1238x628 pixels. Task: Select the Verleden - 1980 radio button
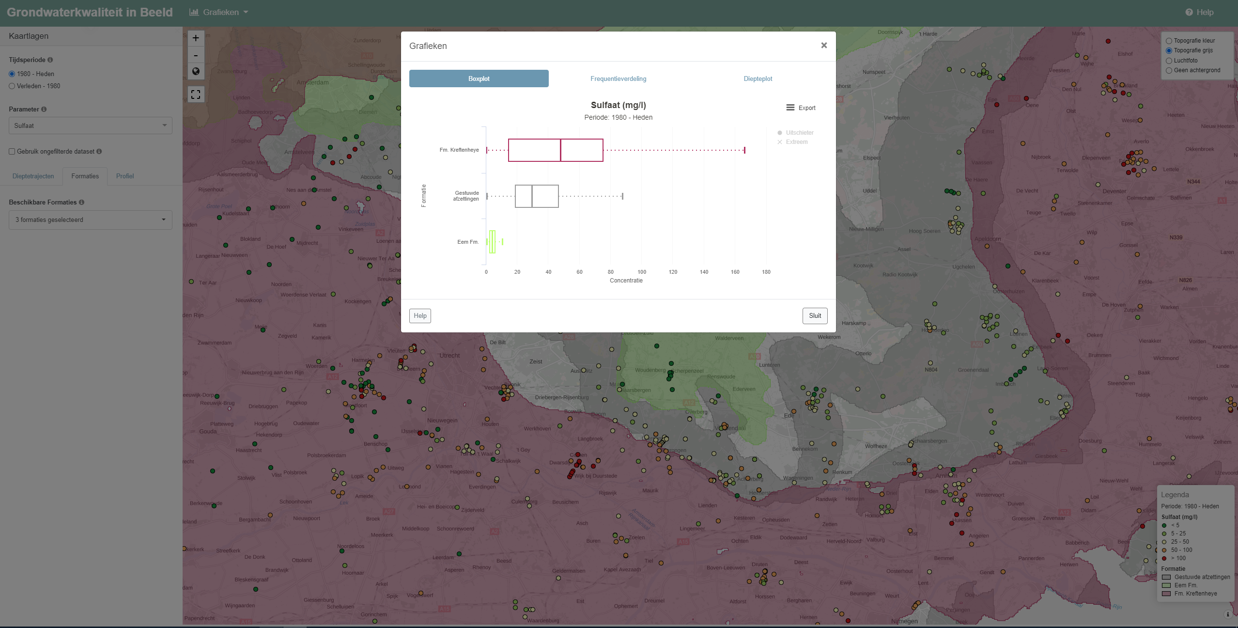pyautogui.click(x=12, y=86)
